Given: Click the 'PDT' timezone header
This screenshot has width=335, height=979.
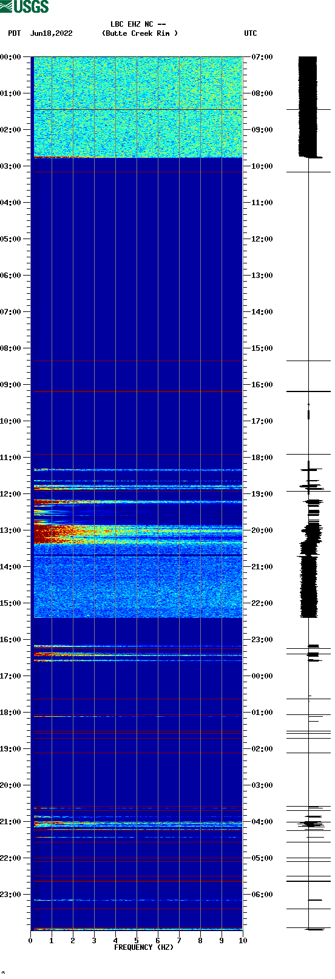Looking at the screenshot, I should click(x=15, y=33).
